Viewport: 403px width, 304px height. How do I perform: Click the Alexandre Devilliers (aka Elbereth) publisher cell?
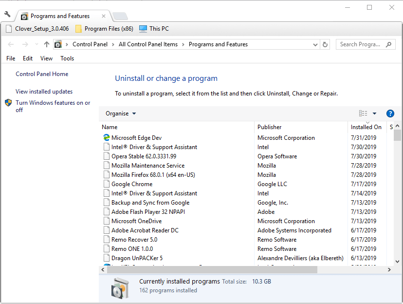pyautogui.click(x=300, y=258)
